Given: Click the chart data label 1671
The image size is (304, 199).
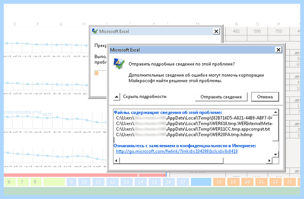Looking at the screenshot, I should tap(47, 115).
